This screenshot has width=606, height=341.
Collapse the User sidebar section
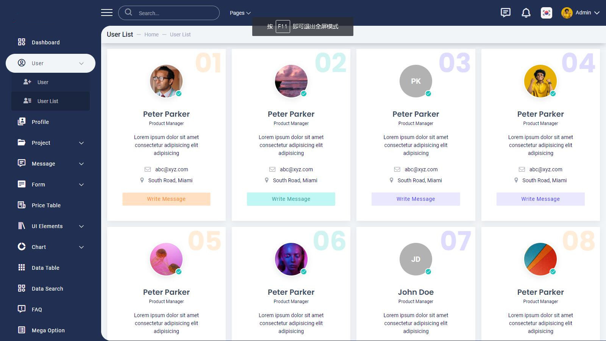pos(81,63)
